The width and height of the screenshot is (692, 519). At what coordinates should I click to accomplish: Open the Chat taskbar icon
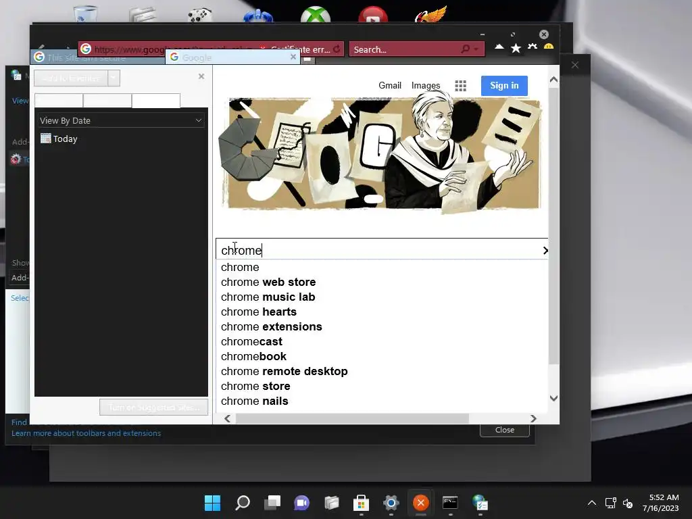302,503
